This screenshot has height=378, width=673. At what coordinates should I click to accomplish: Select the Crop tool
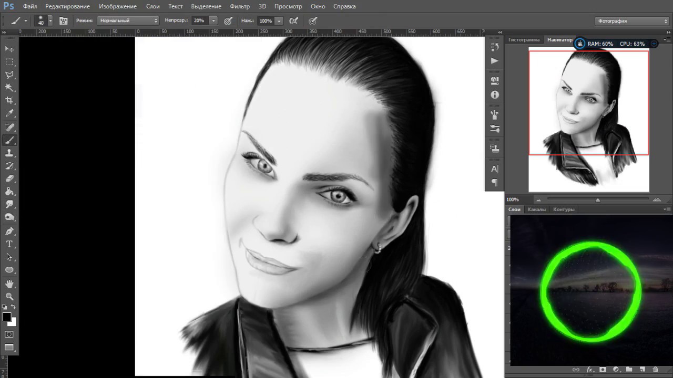pyautogui.click(x=9, y=100)
